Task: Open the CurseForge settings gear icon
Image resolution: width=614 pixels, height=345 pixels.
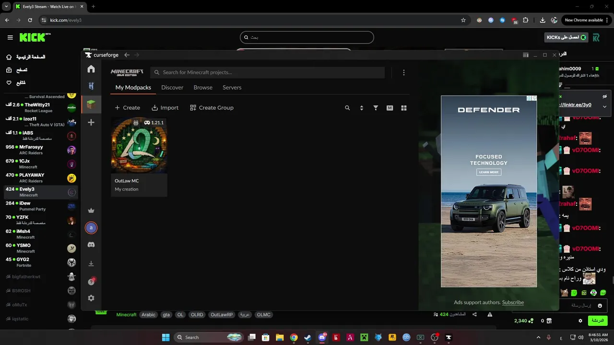Action: [91, 298]
